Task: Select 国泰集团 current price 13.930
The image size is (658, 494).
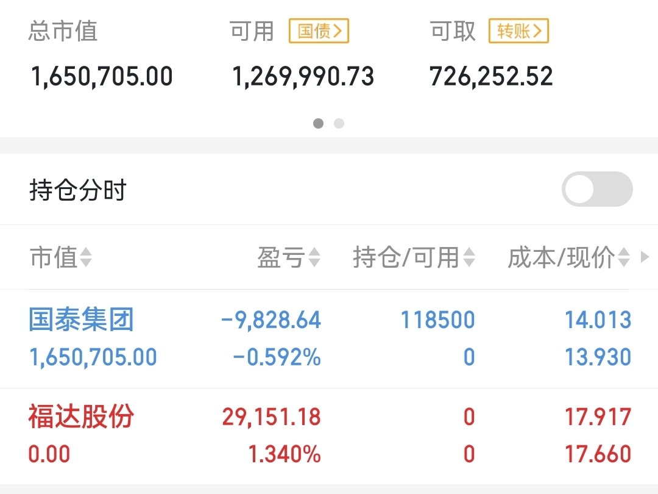Action: (x=598, y=357)
